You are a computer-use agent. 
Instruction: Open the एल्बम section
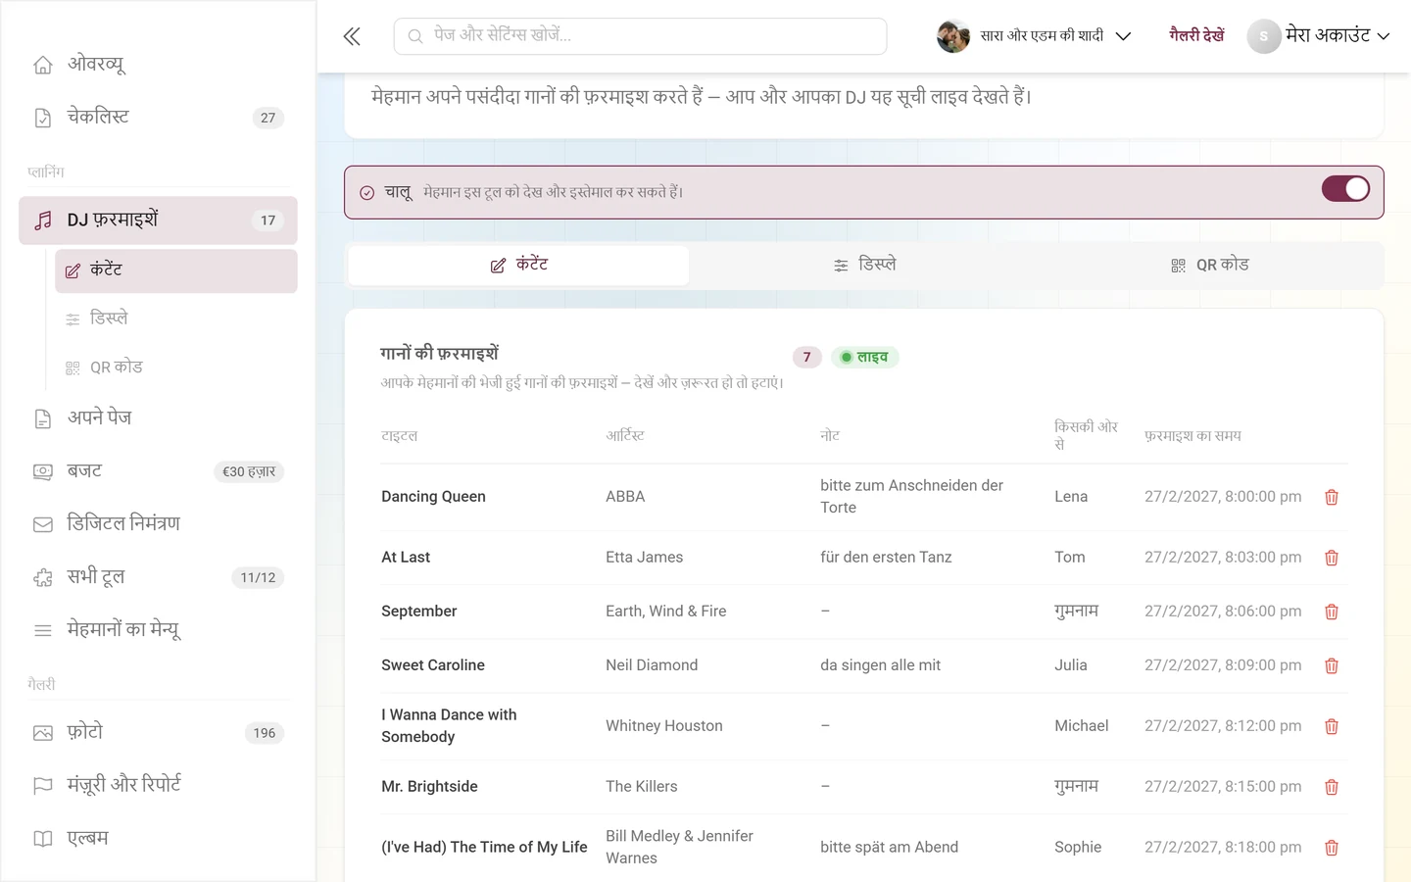coord(158,839)
